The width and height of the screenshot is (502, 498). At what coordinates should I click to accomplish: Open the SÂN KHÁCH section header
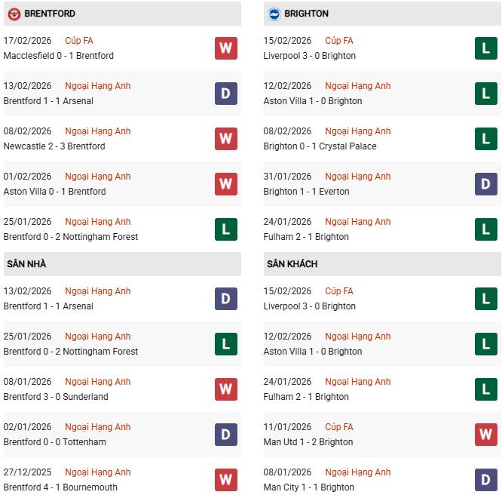point(292,264)
